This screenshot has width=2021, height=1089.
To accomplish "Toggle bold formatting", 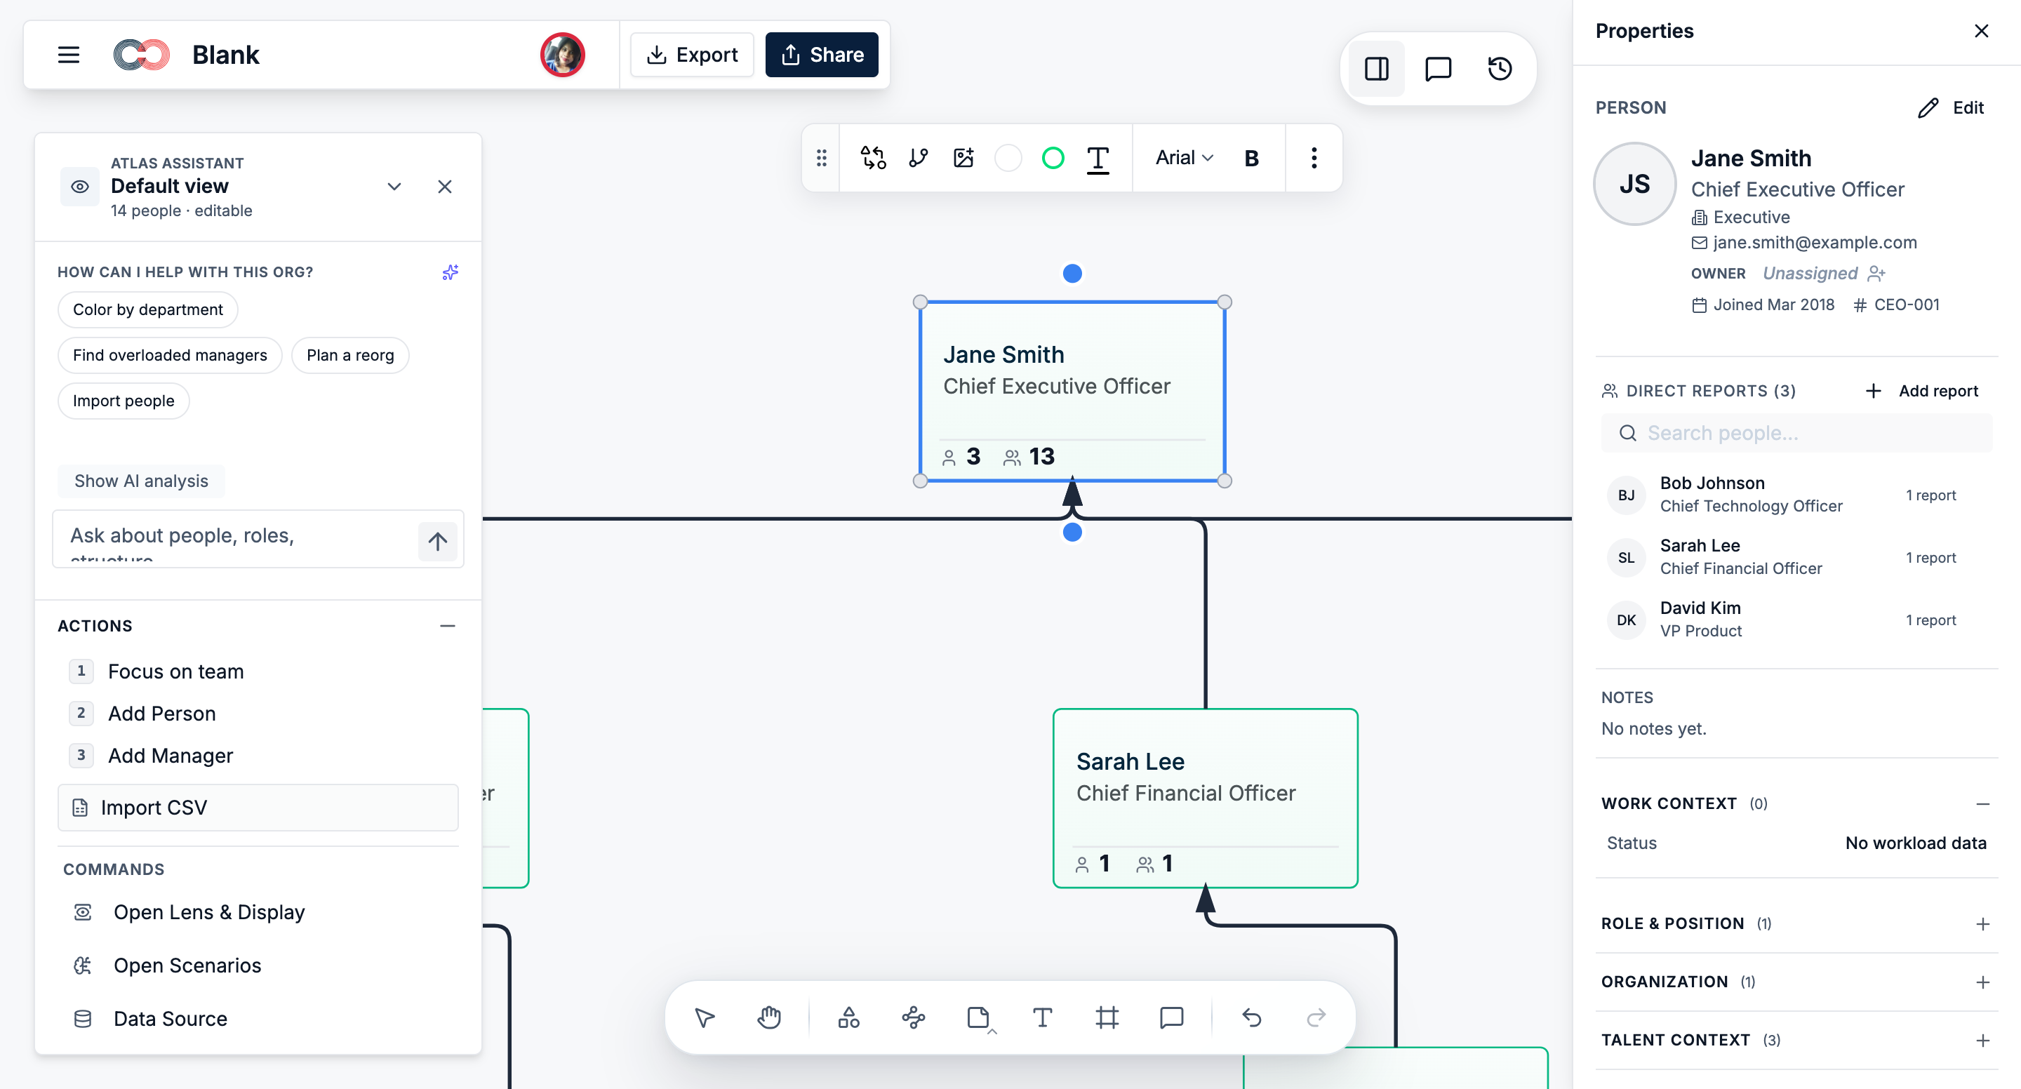I will [x=1251, y=159].
